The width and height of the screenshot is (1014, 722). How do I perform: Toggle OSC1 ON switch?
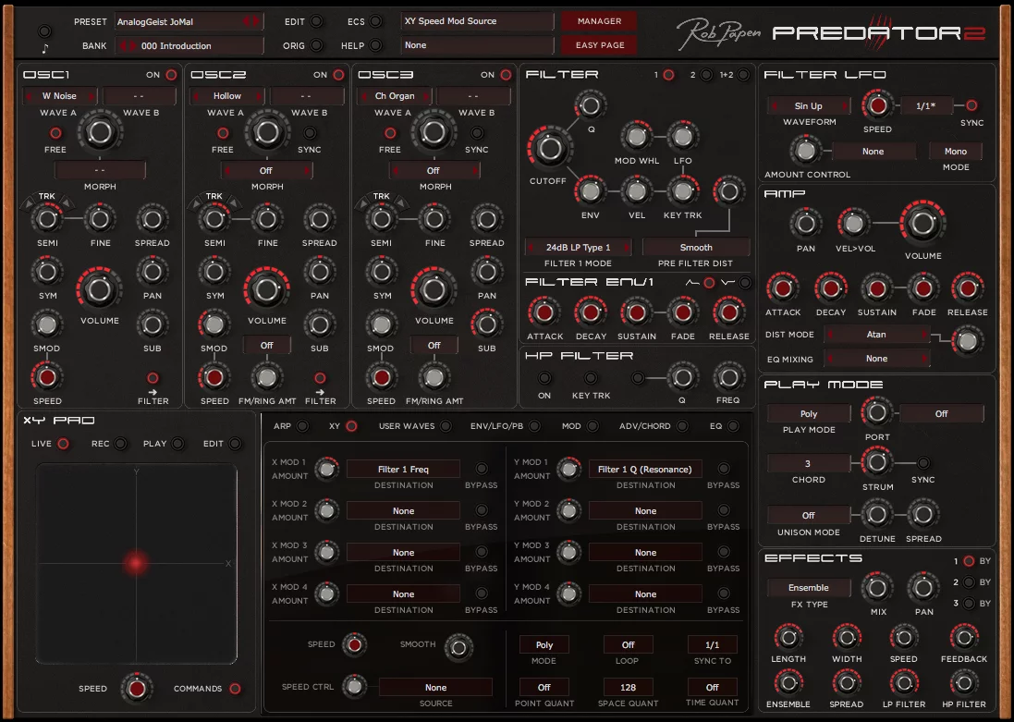coord(171,75)
